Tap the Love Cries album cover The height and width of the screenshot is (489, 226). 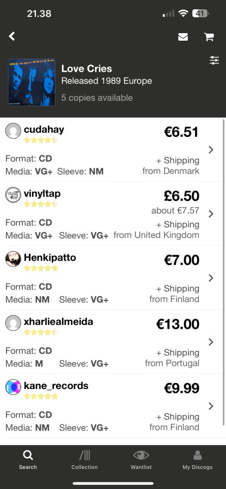tap(32, 83)
